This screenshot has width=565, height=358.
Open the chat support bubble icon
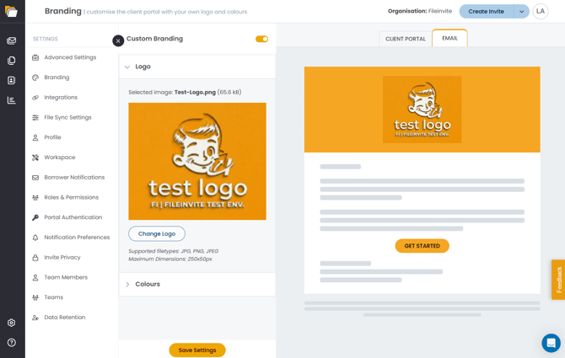coord(551,343)
